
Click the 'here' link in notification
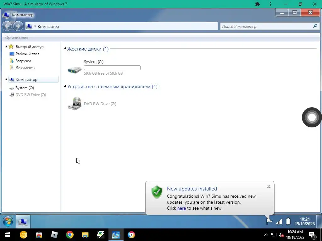(x=181, y=208)
